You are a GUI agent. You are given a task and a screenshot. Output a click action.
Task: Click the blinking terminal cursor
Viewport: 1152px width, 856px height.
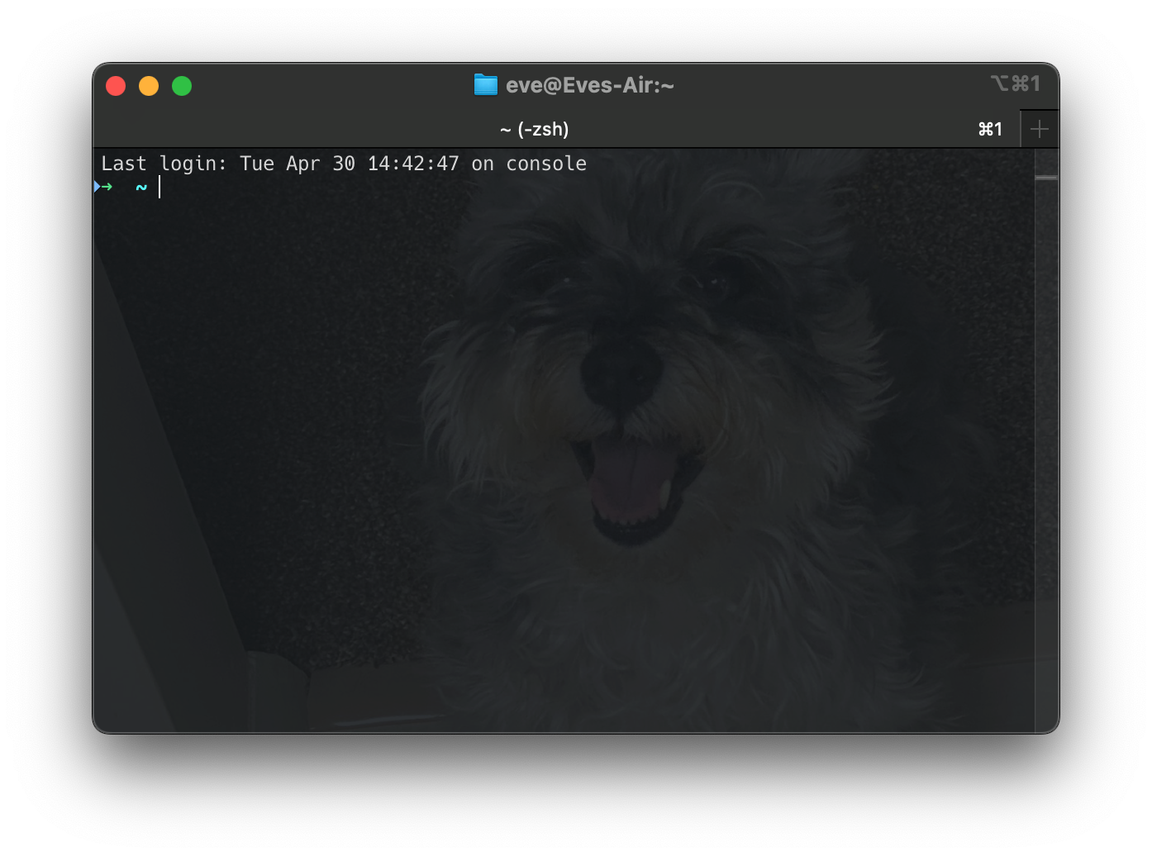pyautogui.click(x=159, y=188)
